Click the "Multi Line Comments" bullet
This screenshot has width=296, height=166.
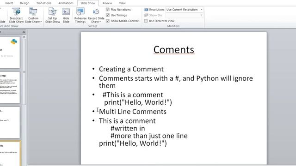(133, 112)
